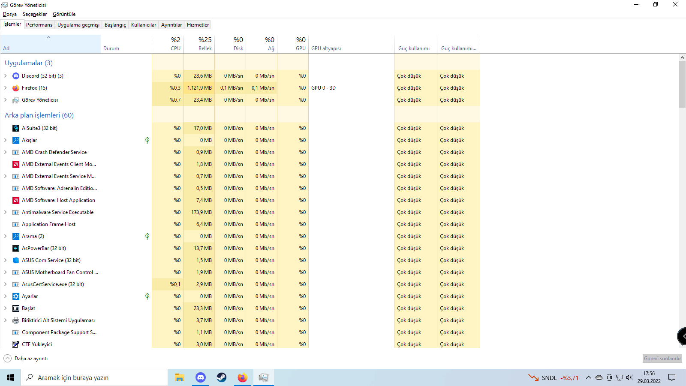This screenshot has width=686, height=386.
Task: Click the taskbar search box
Action: pos(94,377)
